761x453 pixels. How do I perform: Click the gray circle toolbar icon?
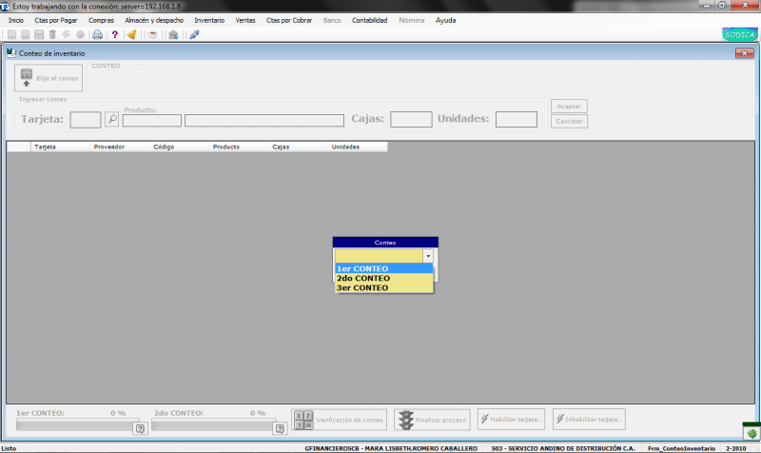[x=80, y=34]
